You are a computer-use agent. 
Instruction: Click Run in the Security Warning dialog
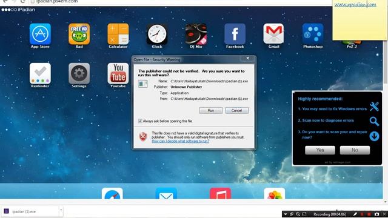tap(211, 110)
